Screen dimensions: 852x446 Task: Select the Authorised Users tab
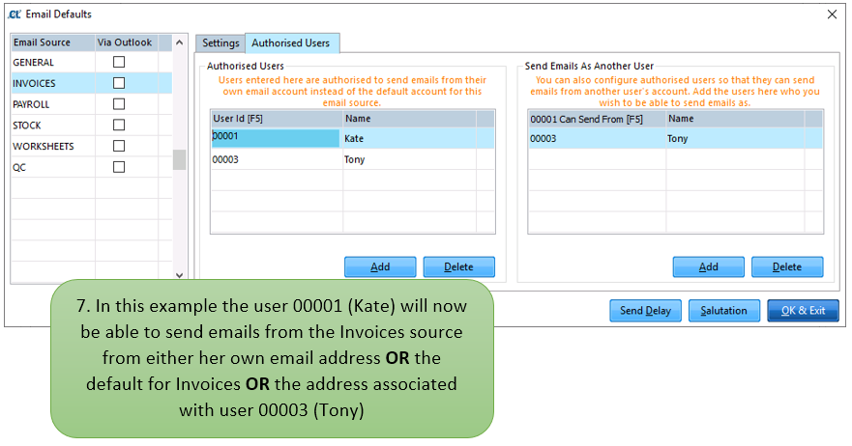pos(291,42)
